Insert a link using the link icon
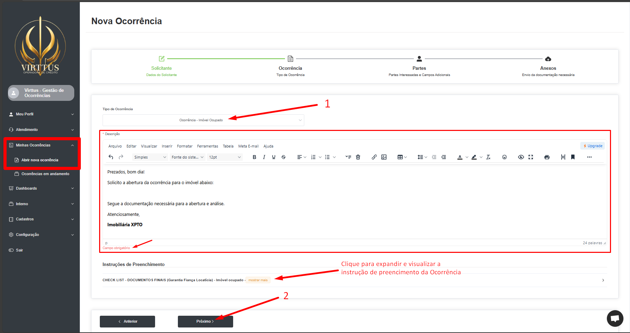This screenshot has height=333, width=630. (x=374, y=157)
